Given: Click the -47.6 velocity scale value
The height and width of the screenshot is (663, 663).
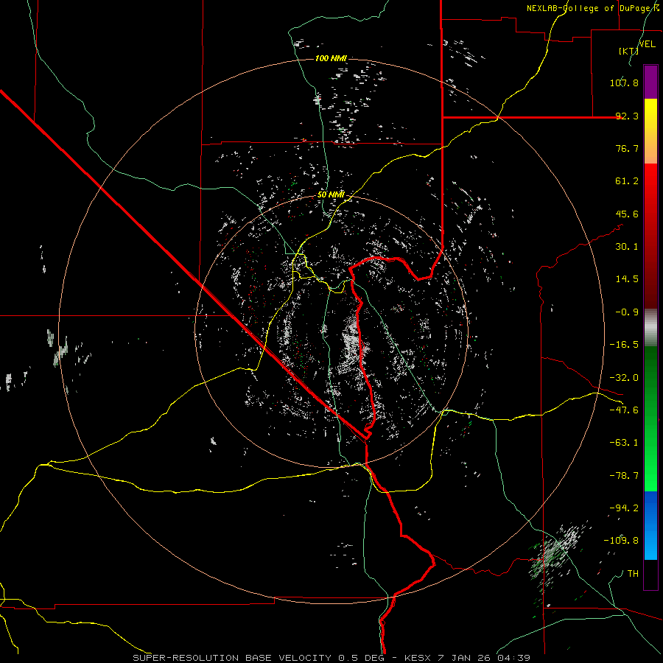Looking at the screenshot, I should (x=624, y=410).
